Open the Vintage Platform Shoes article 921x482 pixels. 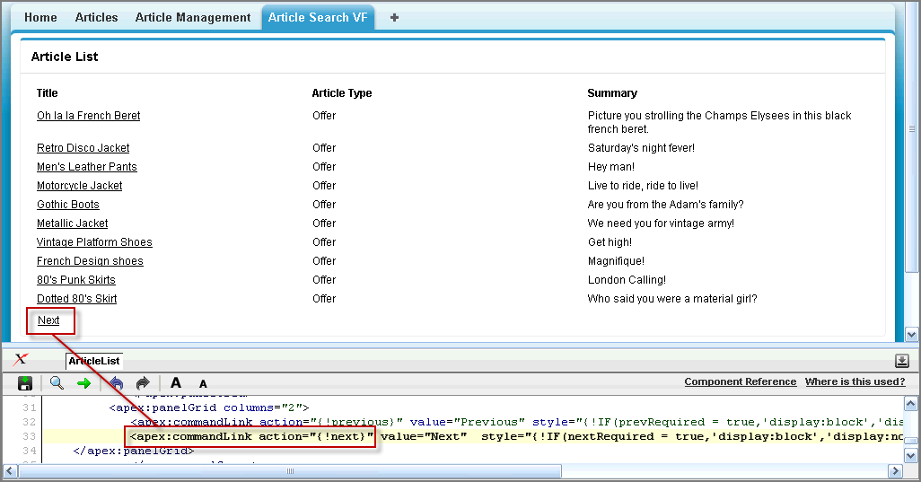(x=94, y=241)
